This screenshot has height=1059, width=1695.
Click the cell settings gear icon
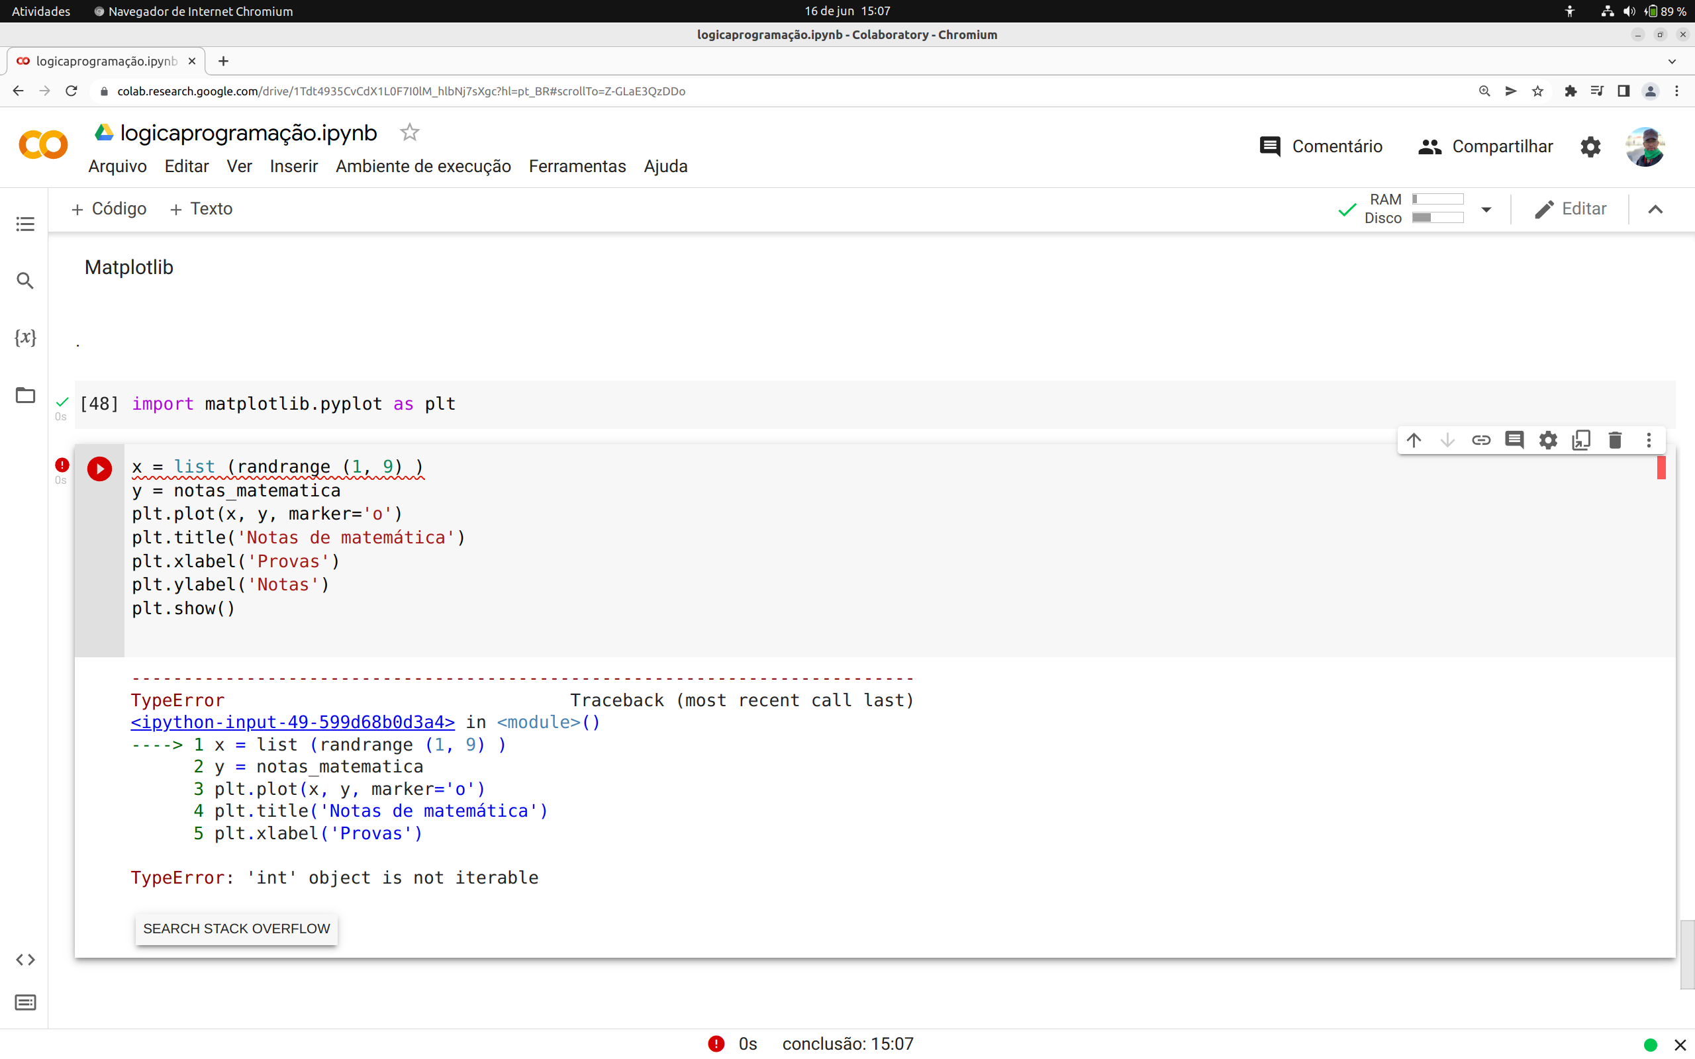[1547, 439]
